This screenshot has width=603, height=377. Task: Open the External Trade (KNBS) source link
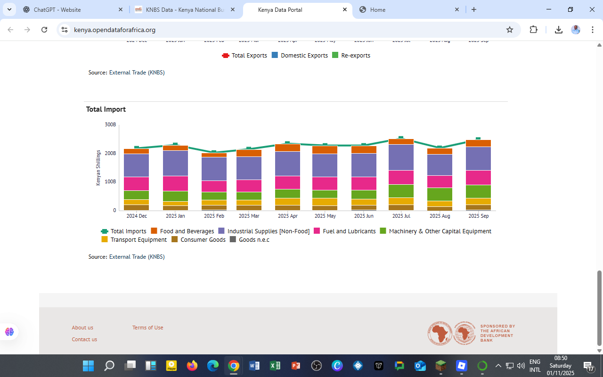coord(137,257)
